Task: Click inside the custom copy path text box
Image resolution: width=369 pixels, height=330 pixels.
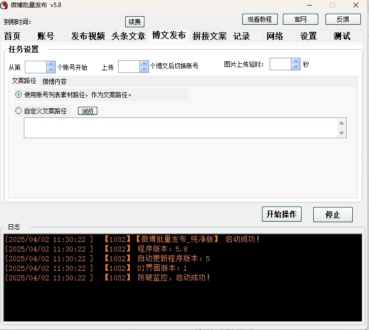Action: pos(181,128)
